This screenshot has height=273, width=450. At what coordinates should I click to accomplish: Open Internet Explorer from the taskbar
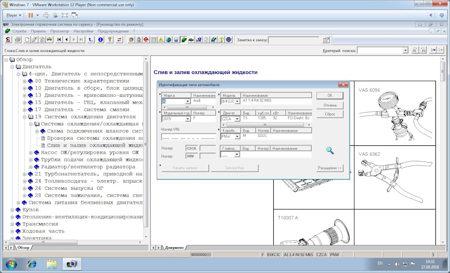pos(31,264)
